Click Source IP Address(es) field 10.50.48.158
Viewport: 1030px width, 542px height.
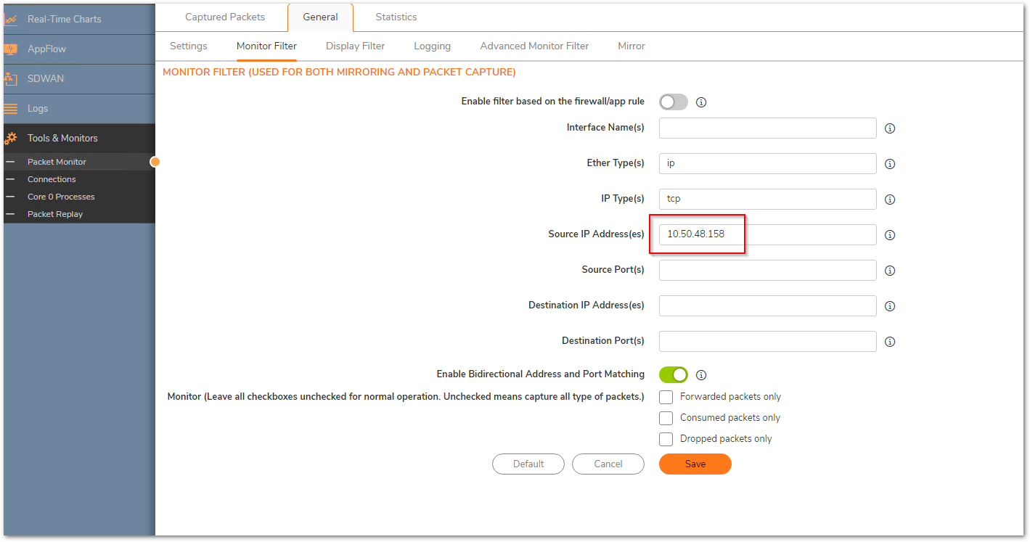pyautogui.click(x=768, y=234)
